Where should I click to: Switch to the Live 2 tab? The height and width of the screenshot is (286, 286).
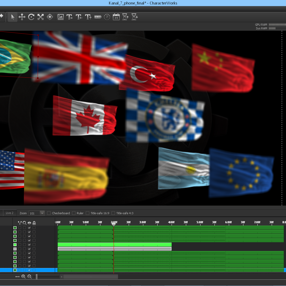[10, 213]
